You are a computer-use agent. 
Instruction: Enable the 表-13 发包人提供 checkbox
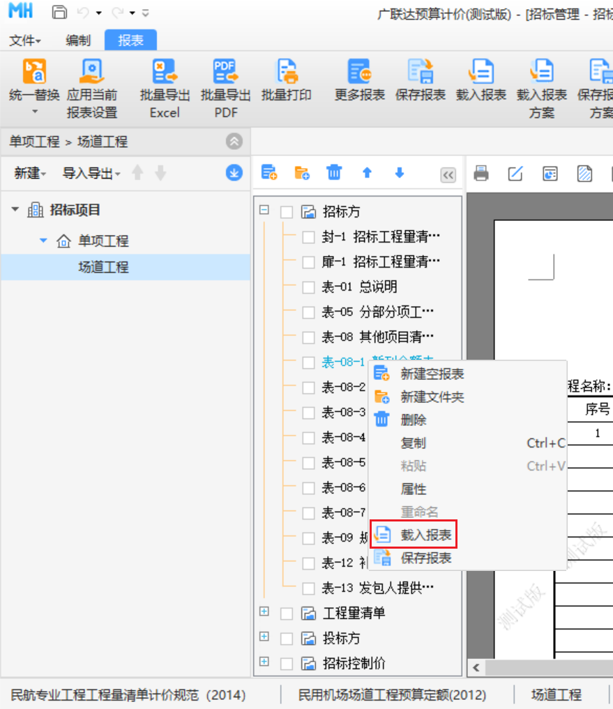(308, 588)
